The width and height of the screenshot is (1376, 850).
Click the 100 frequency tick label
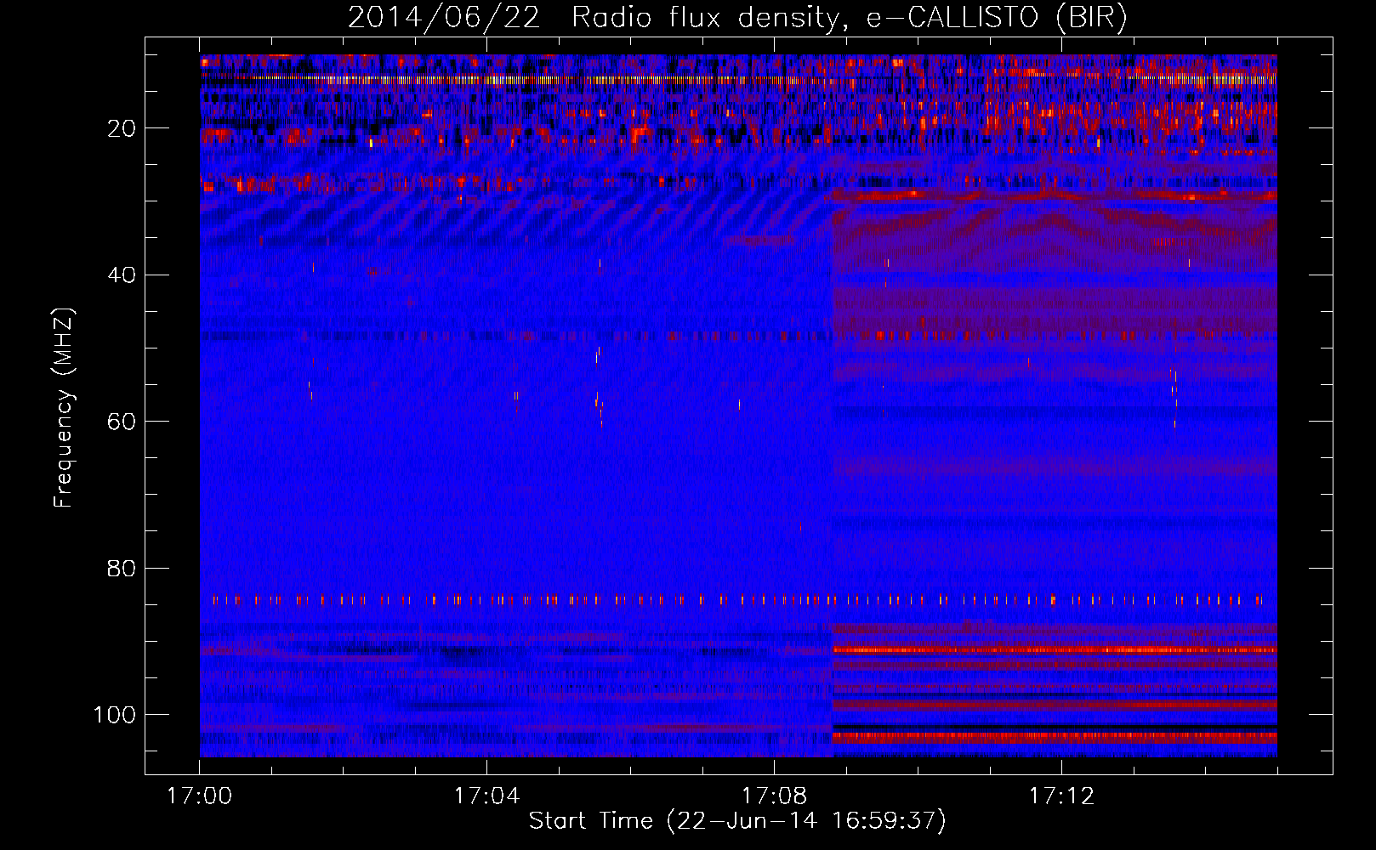[x=115, y=715]
